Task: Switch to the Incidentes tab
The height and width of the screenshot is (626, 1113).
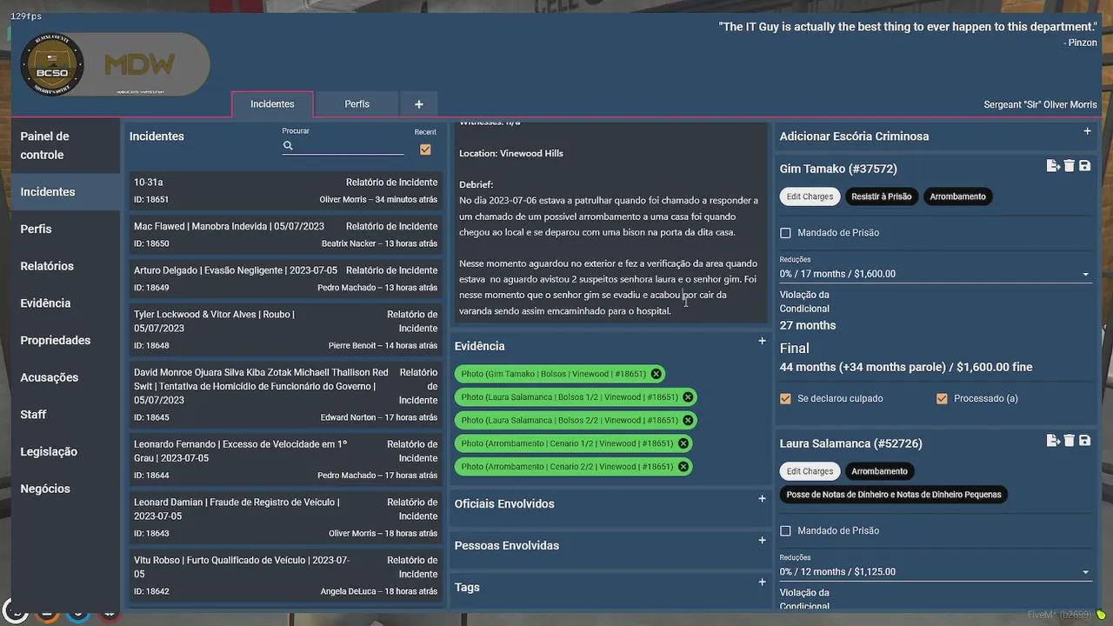Action: coord(272,104)
